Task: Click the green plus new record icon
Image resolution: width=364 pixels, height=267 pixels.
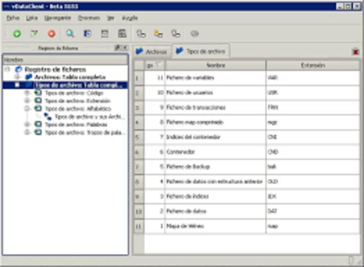Action: pyautogui.click(x=16, y=34)
